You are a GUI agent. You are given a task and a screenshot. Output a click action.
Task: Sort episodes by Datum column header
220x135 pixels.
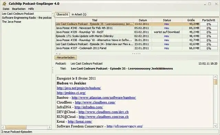coord(143,20)
